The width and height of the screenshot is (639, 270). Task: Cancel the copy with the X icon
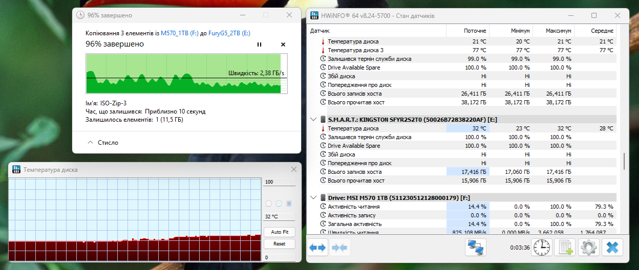click(x=283, y=44)
